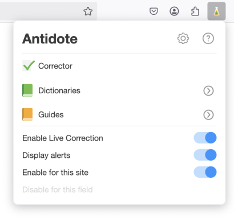234x219 pixels.
Task: Click the orange Guides book icon
Action: click(27, 114)
